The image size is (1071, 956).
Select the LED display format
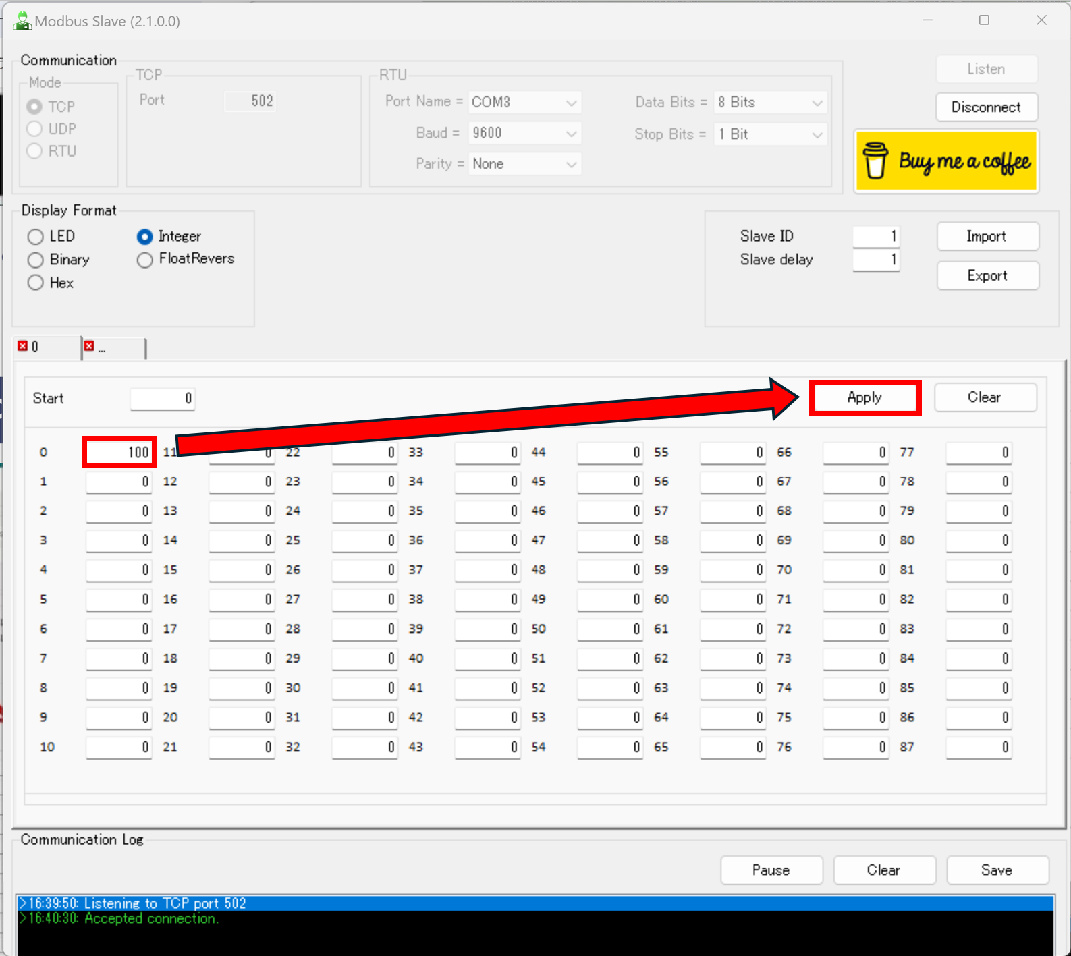(36, 237)
